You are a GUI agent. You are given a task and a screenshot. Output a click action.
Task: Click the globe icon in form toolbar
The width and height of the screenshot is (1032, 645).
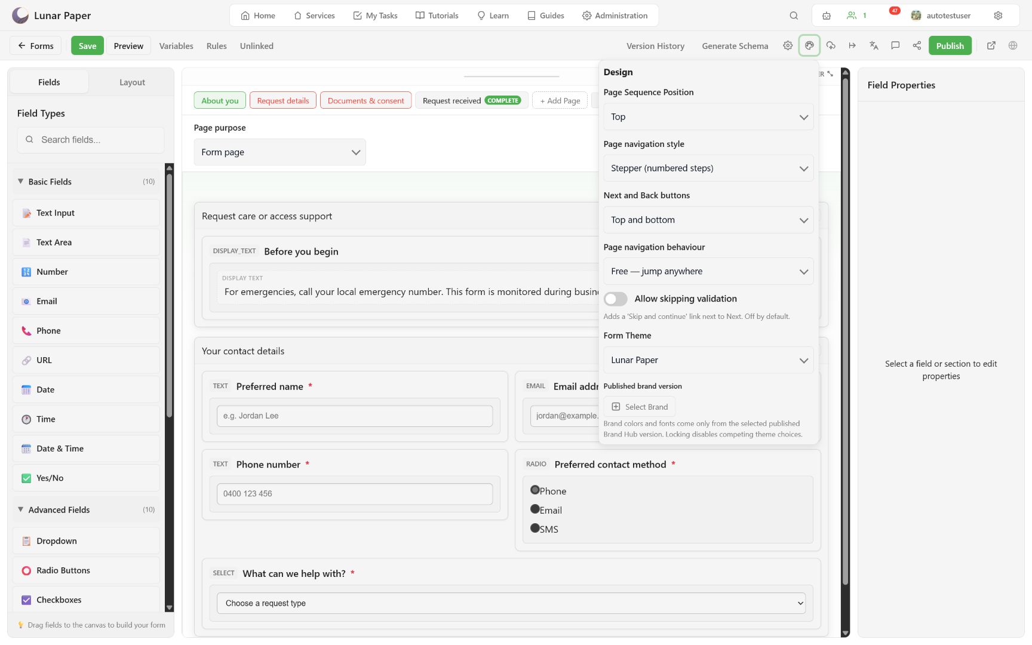coord(1013,45)
